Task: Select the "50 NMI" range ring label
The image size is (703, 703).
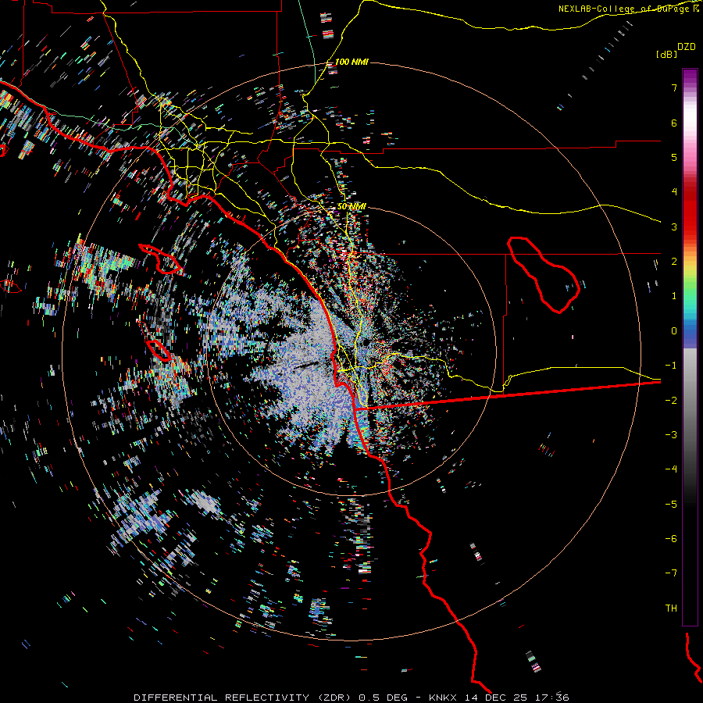Action: [351, 207]
